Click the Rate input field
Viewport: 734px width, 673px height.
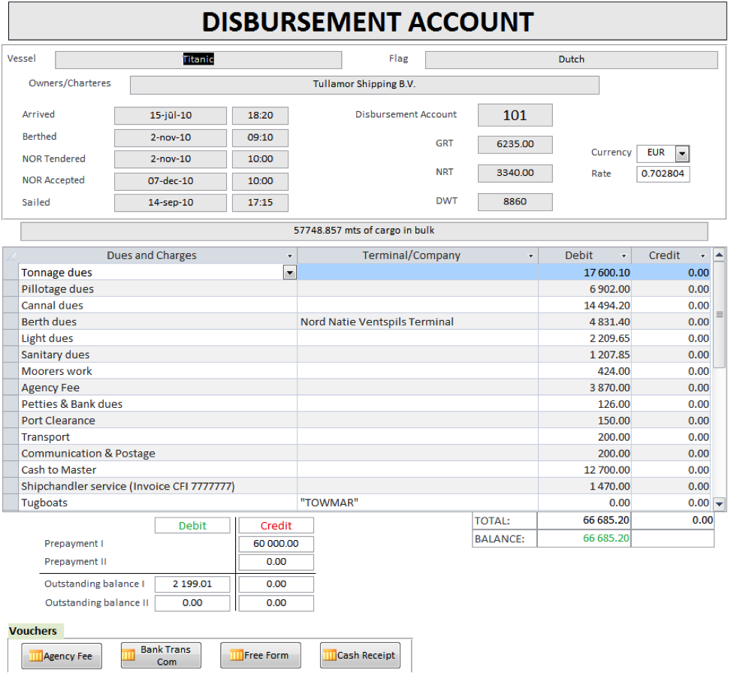coord(663,174)
